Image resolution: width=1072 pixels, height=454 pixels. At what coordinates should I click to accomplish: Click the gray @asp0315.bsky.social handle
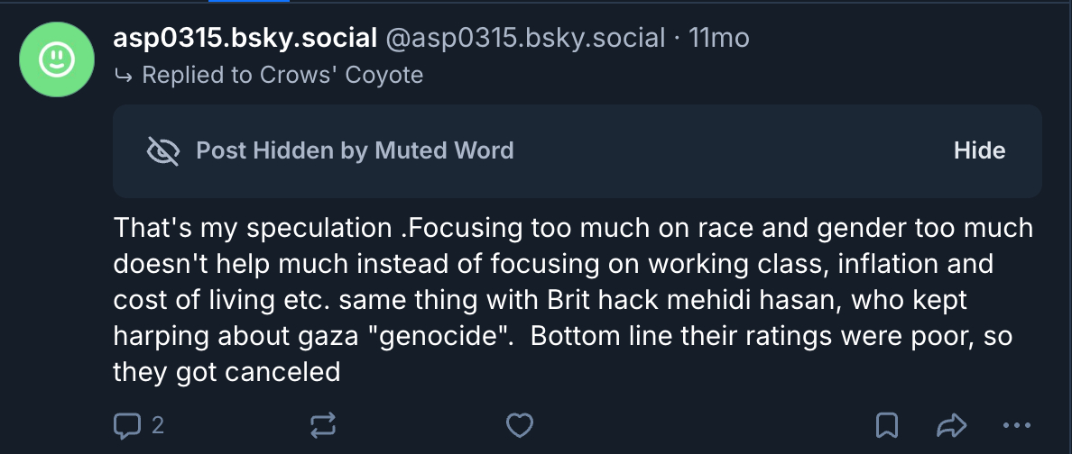524,38
